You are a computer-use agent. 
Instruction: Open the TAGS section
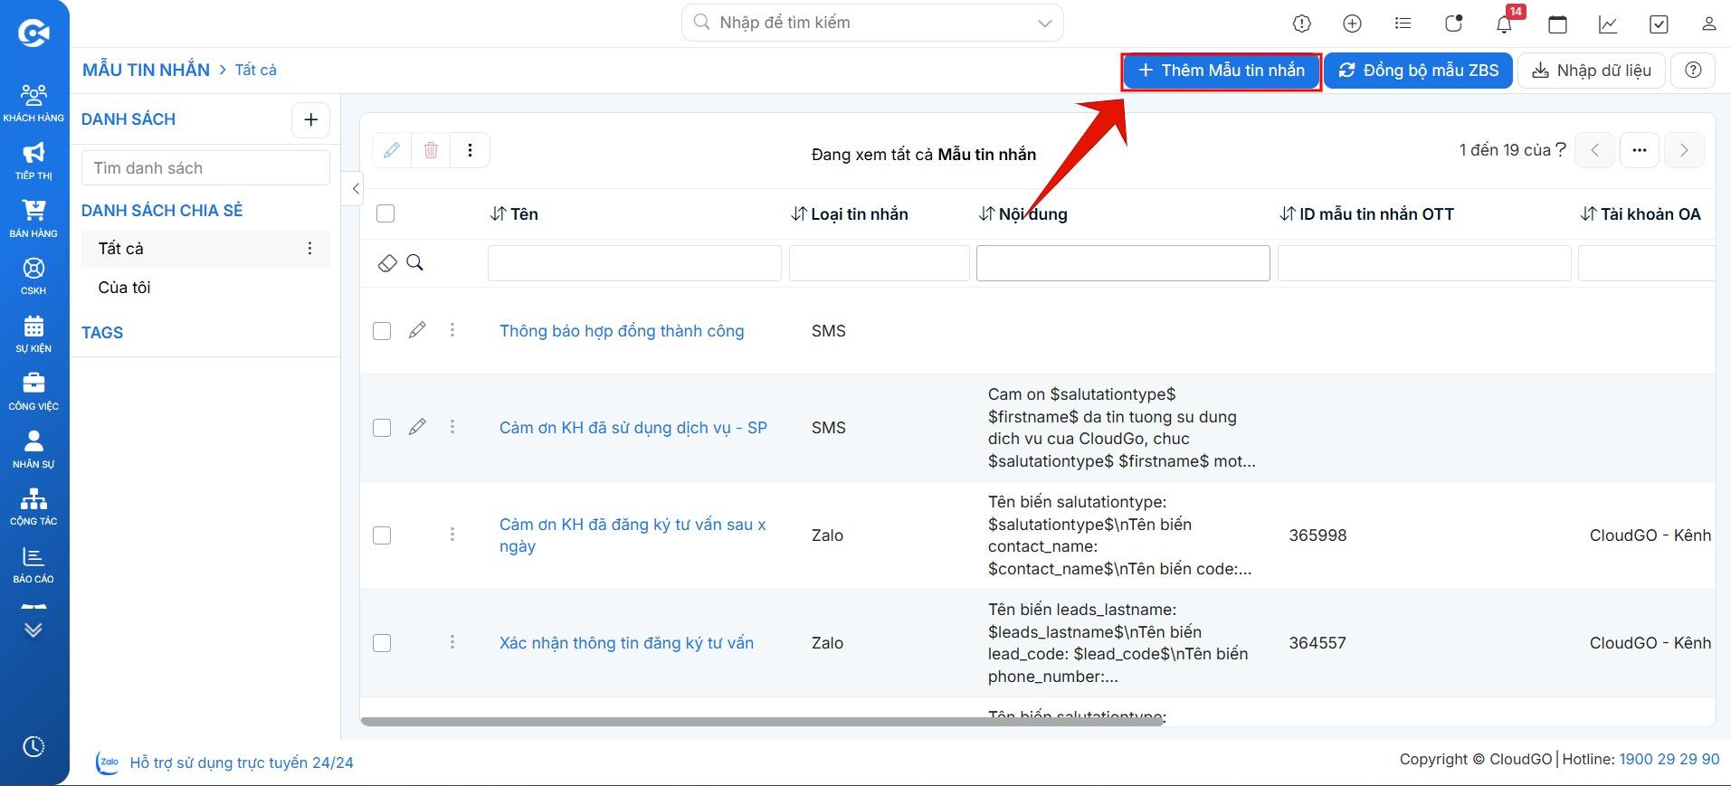(x=102, y=333)
